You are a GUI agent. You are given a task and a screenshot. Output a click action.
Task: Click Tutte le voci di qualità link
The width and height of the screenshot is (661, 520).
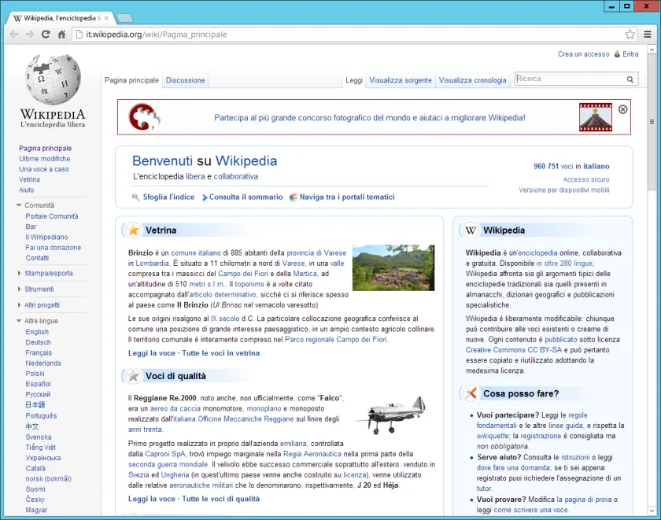221,499
